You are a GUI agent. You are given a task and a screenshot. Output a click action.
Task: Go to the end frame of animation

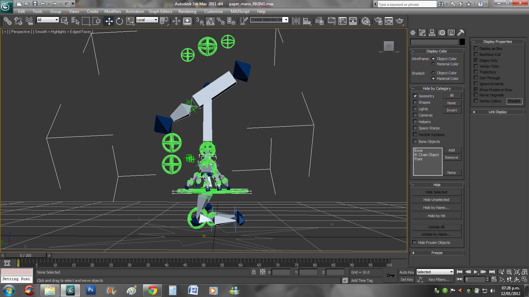pos(492,272)
